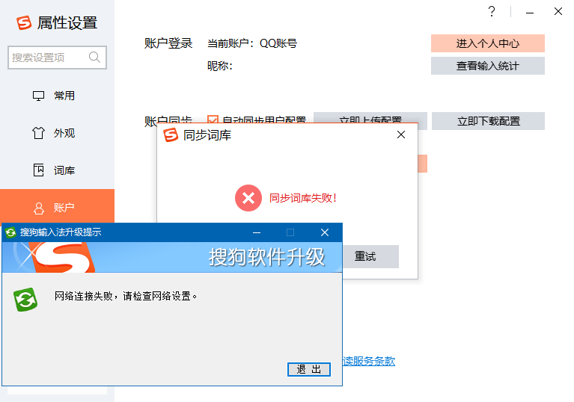Viewport: 574px width, 402px height.
Task: Click the 查看输入统计 button
Action: coord(488,66)
